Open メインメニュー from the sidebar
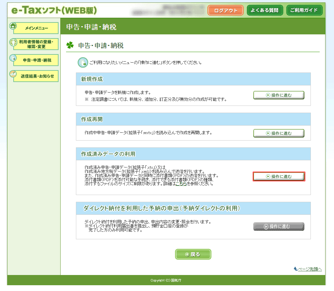Screen dimensions: 334x291 pos(36,28)
